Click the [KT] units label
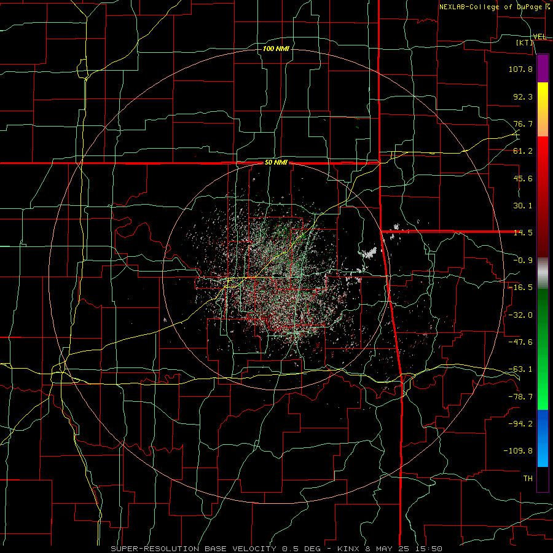 point(525,42)
